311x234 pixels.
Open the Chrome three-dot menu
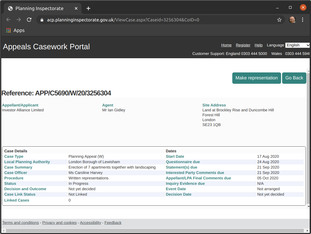[x=303, y=20]
